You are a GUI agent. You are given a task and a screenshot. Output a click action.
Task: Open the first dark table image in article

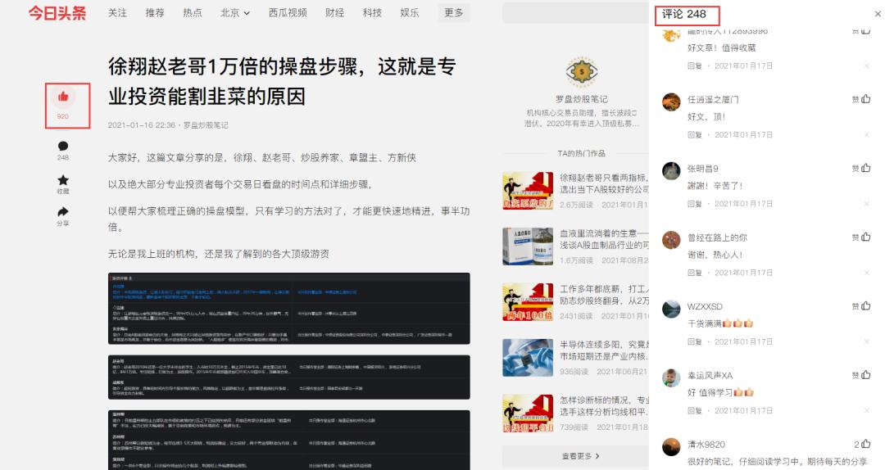click(x=289, y=308)
